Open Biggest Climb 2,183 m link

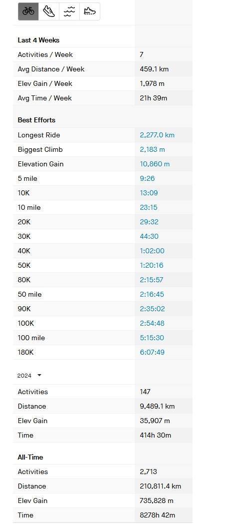[152, 149]
